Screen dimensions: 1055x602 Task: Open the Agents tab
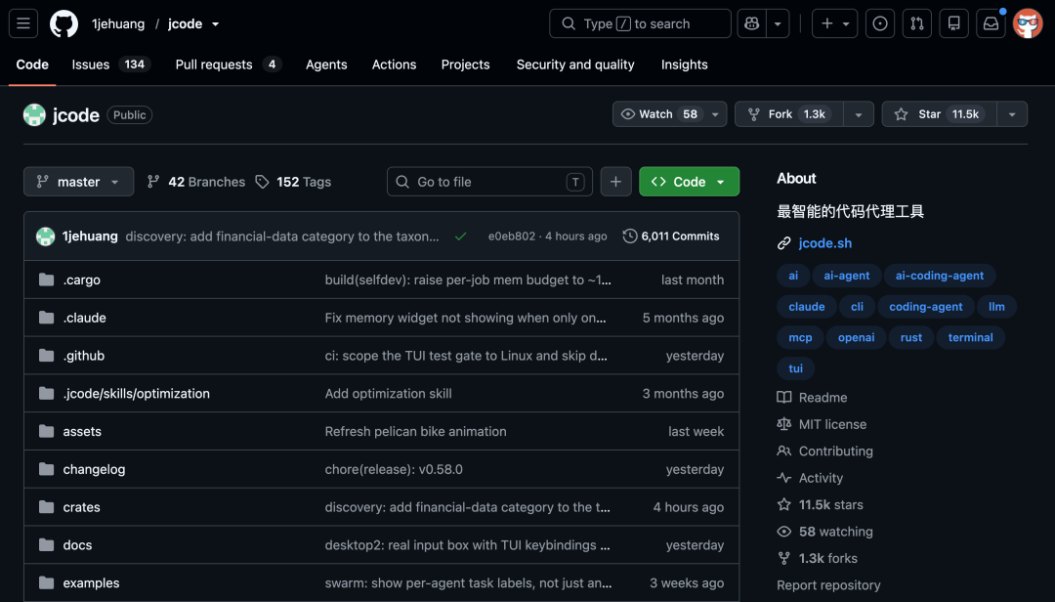coord(326,64)
